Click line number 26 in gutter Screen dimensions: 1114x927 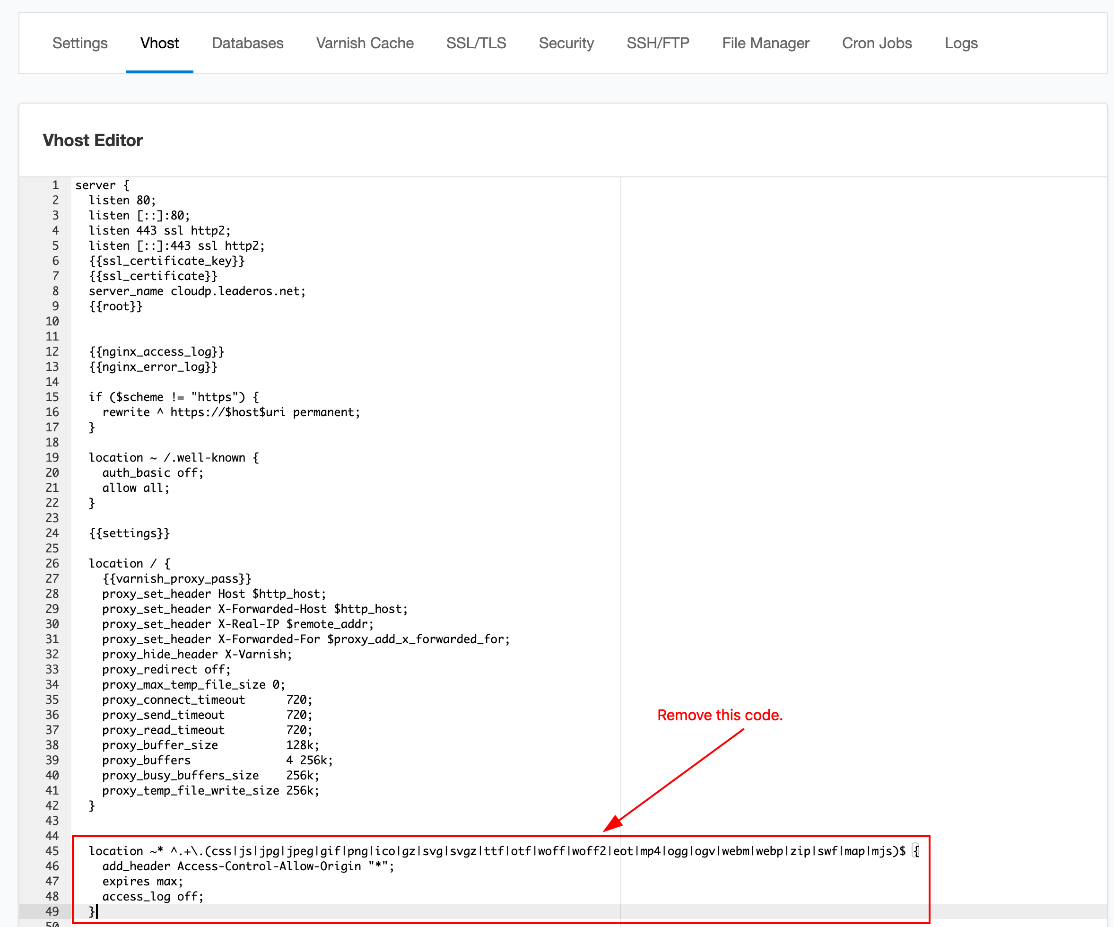pyautogui.click(x=52, y=563)
